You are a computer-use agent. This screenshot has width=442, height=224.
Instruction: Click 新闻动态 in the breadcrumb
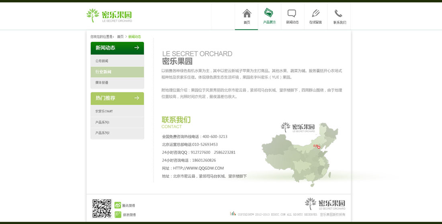[135, 37]
